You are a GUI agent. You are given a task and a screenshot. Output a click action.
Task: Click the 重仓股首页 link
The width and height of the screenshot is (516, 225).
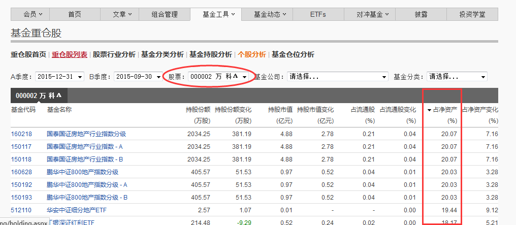coord(28,54)
